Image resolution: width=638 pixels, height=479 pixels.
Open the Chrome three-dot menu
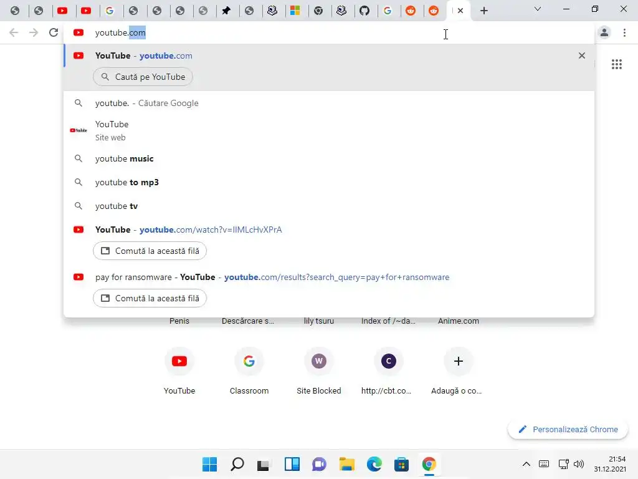pos(624,32)
